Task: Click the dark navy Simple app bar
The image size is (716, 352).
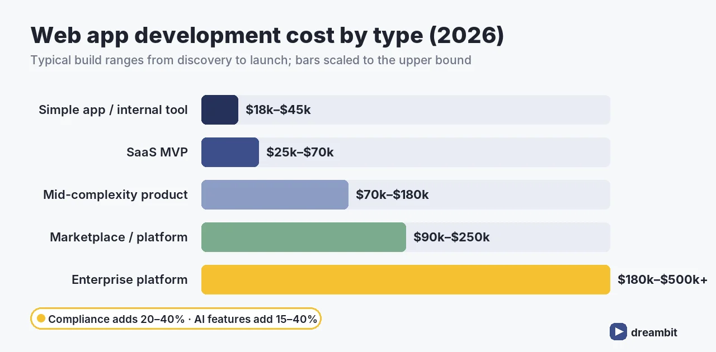Action: (x=220, y=110)
